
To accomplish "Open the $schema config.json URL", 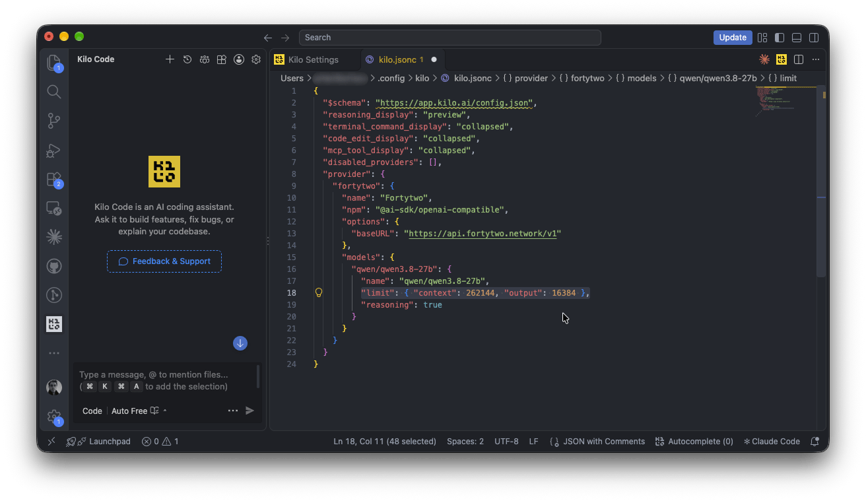I will (x=455, y=103).
